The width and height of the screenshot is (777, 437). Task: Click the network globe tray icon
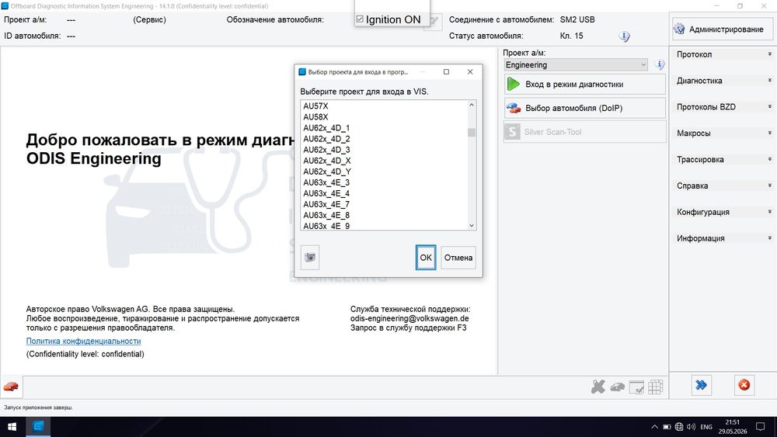click(x=679, y=427)
